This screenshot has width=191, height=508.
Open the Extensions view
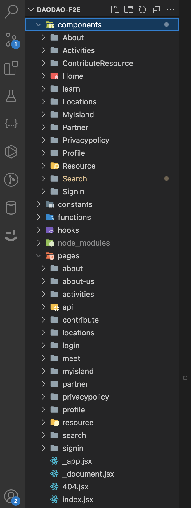coord(11,68)
